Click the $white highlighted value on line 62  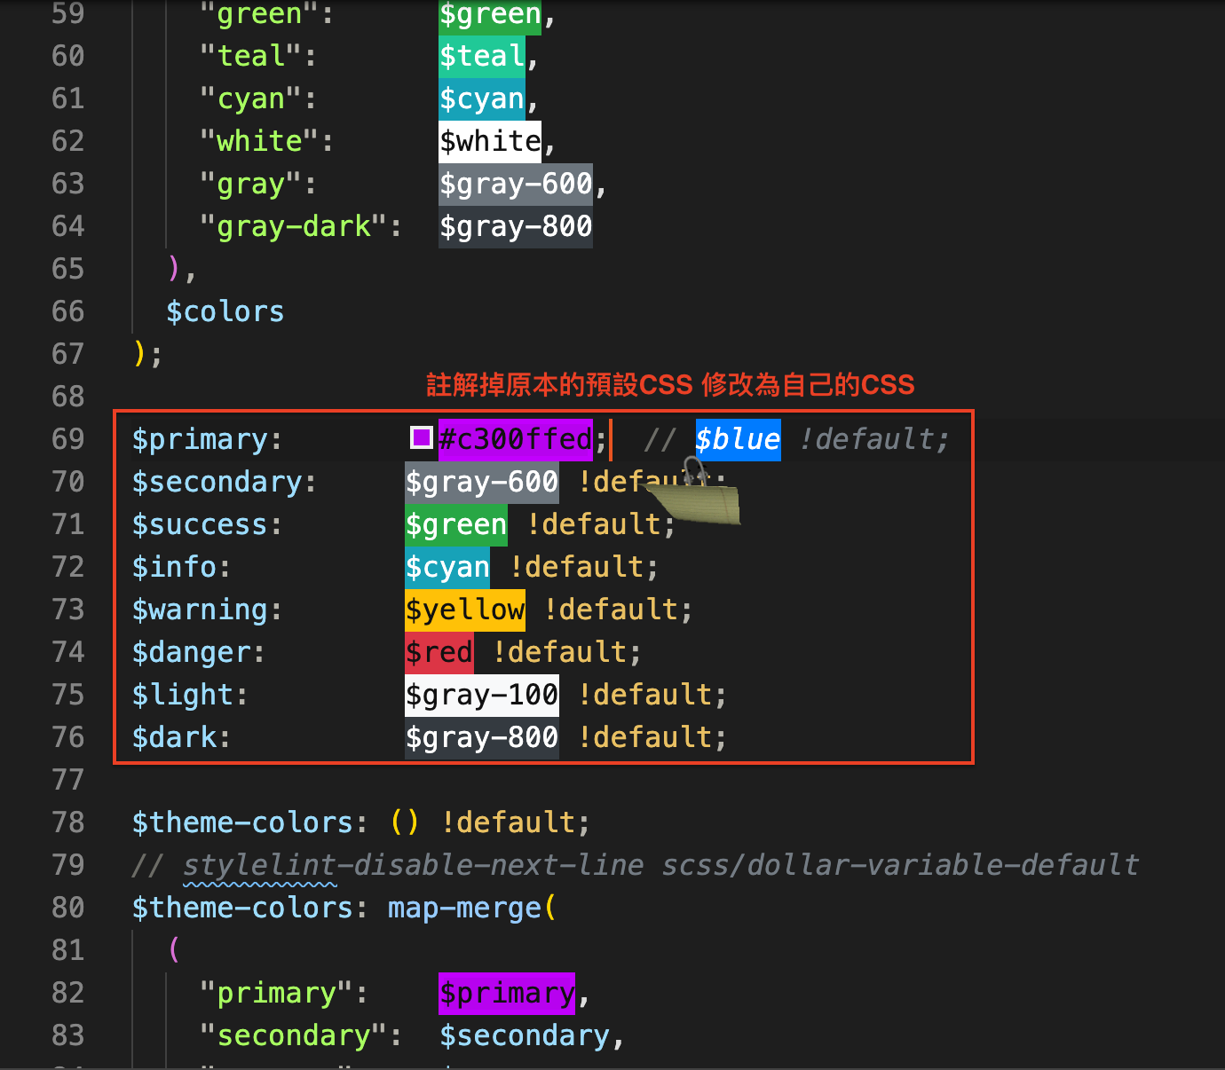coord(489,140)
